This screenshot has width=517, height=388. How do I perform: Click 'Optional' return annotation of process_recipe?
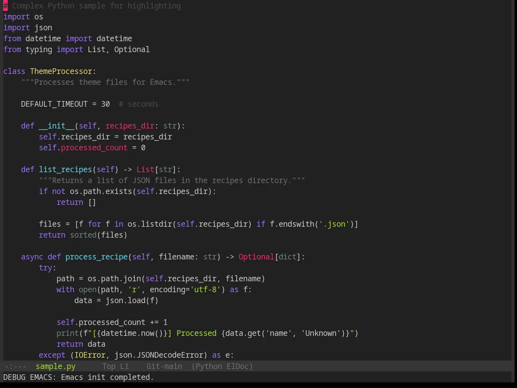point(256,257)
